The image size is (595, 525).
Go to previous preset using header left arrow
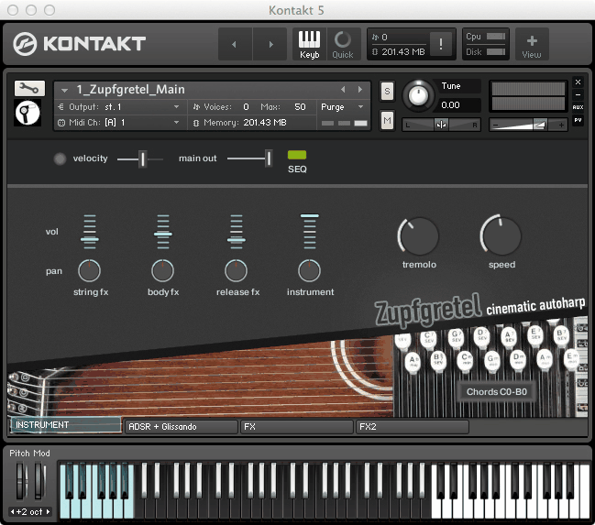[235, 44]
